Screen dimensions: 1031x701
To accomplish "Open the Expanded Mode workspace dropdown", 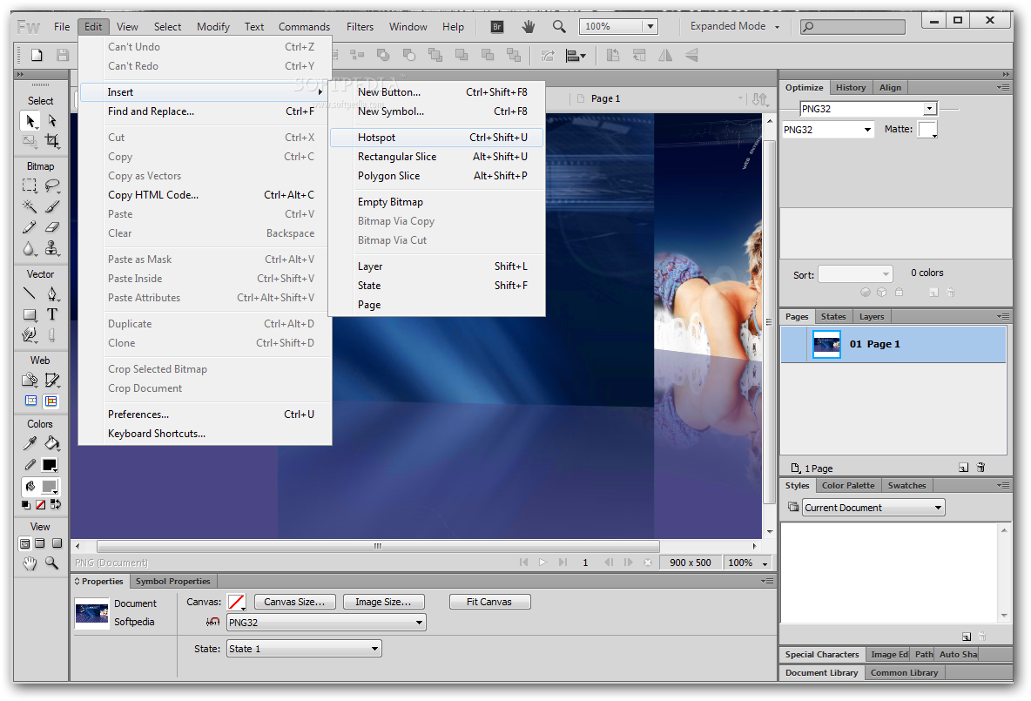I will pyautogui.click(x=734, y=26).
